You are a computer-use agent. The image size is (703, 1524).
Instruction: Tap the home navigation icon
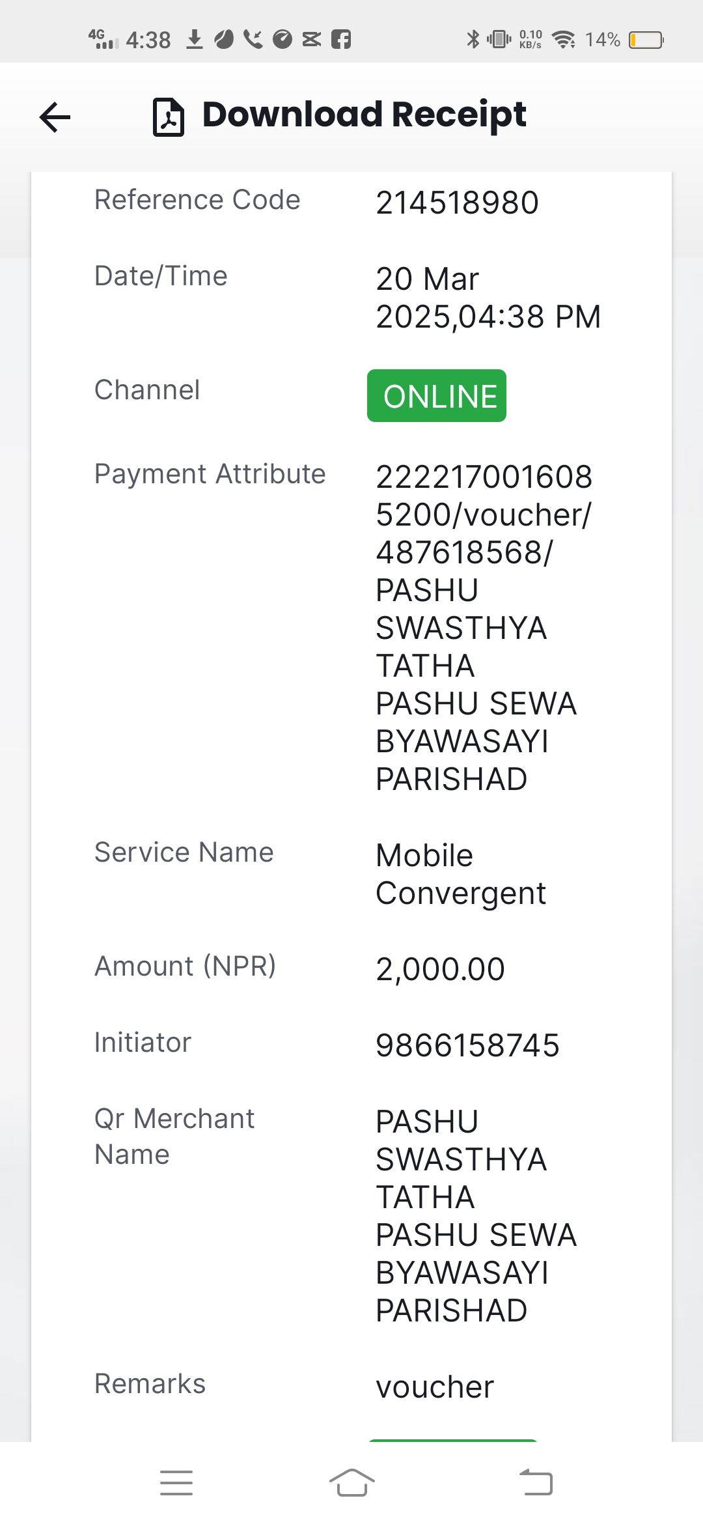351,1483
